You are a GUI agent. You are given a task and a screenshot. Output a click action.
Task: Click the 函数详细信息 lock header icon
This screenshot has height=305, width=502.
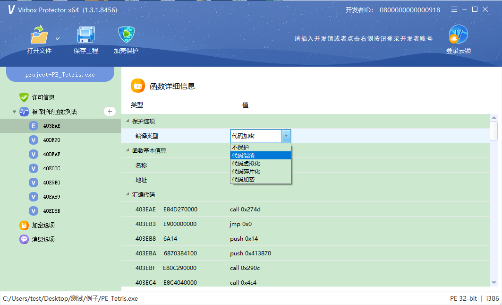(138, 86)
